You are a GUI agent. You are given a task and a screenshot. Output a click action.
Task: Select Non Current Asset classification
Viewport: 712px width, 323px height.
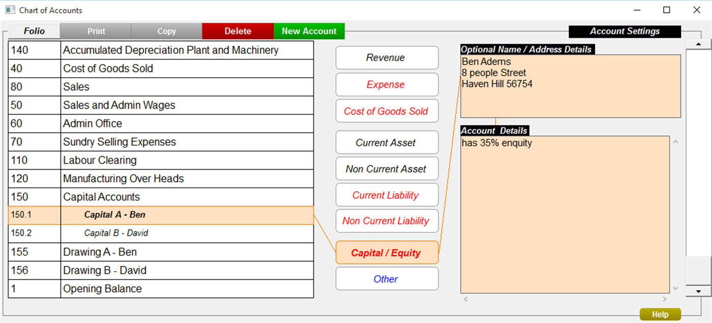coord(387,169)
